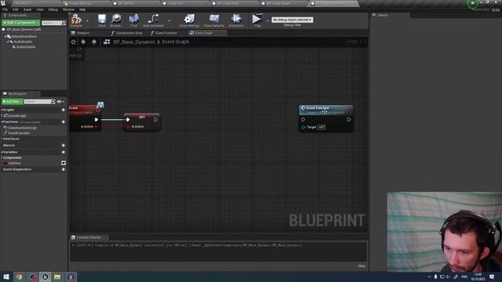Open the Window menu
The height and width of the screenshot is (282, 502).
pyautogui.click(x=68, y=9)
